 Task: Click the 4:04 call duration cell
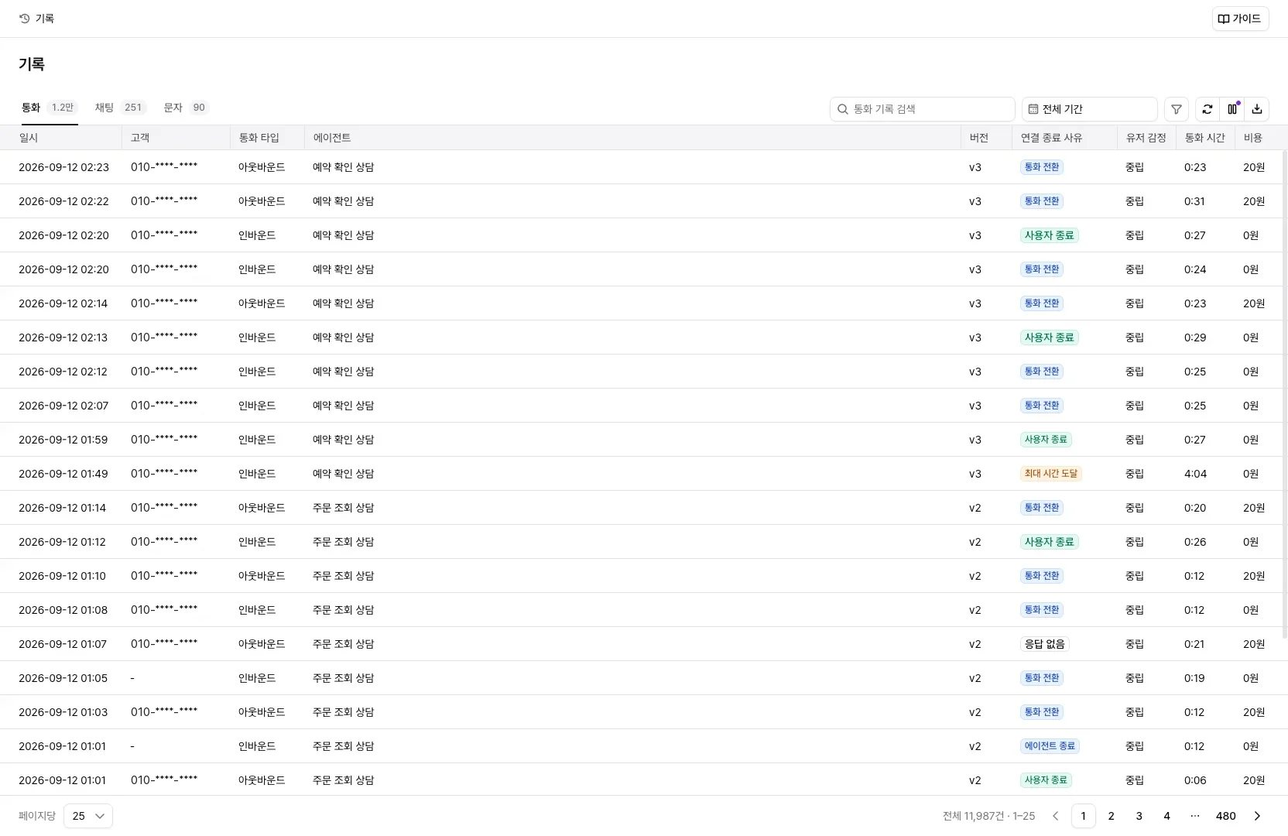[1195, 474]
